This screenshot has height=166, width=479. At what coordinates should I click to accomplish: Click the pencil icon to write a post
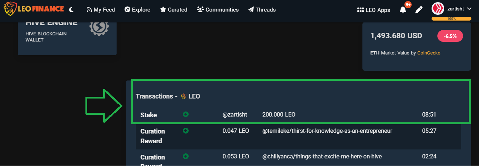[x=419, y=10]
